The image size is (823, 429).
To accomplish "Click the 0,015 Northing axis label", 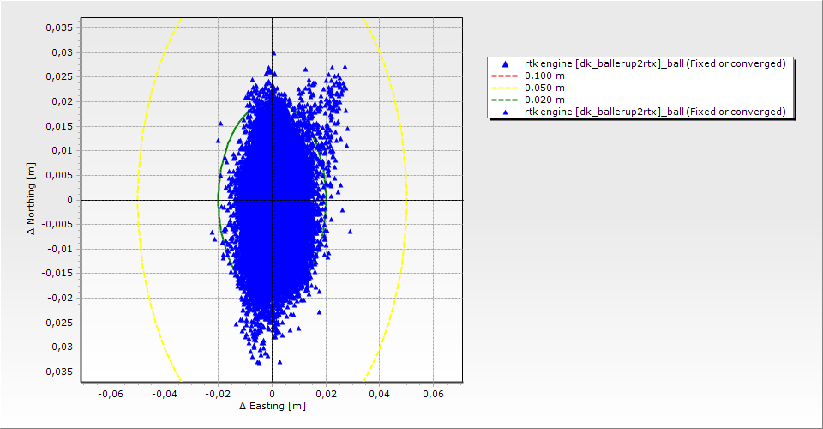I will [59, 126].
